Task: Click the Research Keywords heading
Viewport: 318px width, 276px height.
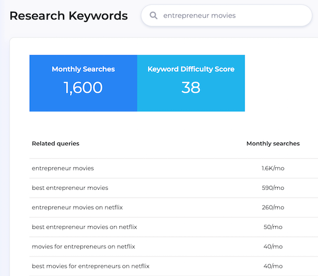Action: click(x=69, y=16)
